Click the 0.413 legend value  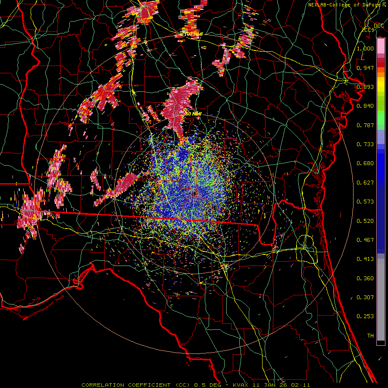pos(365,259)
